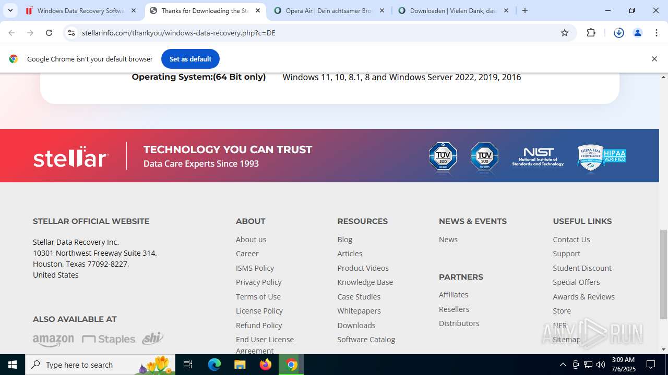Open the Refund Policy link
The width and height of the screenshot is (668, 375).
pos(259,325)
